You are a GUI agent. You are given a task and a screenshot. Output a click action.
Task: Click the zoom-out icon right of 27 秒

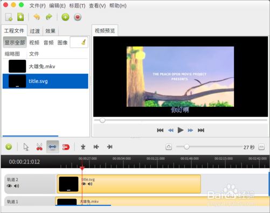point(261,147)
